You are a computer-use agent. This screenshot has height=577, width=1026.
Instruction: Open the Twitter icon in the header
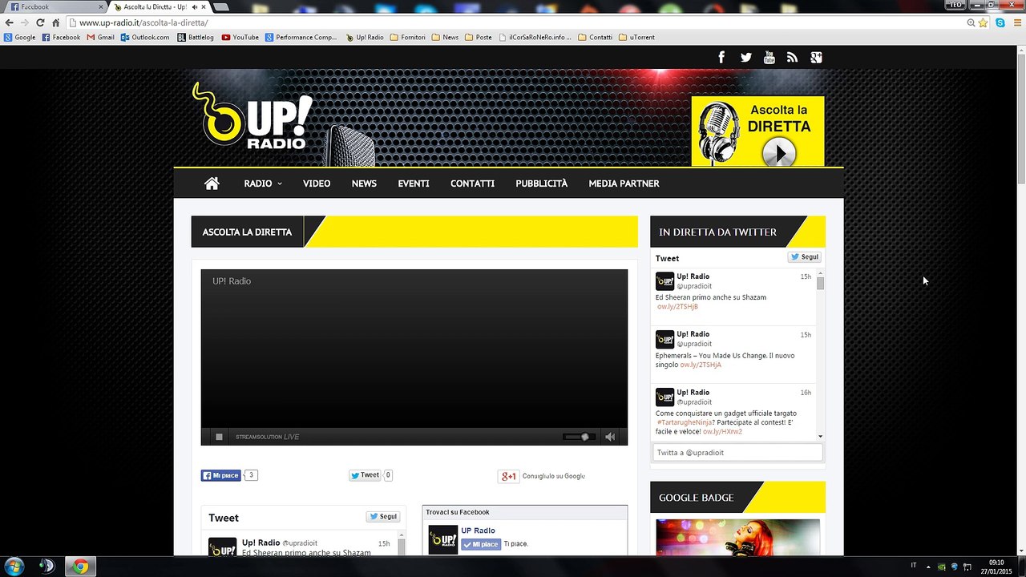[746, 57]
